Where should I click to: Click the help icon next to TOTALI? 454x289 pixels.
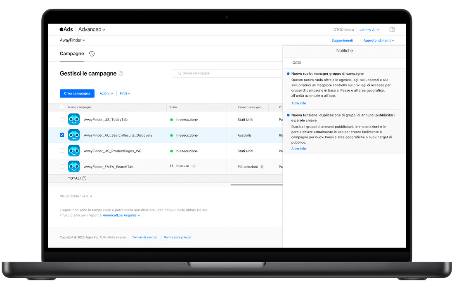[x=84, y=178]
